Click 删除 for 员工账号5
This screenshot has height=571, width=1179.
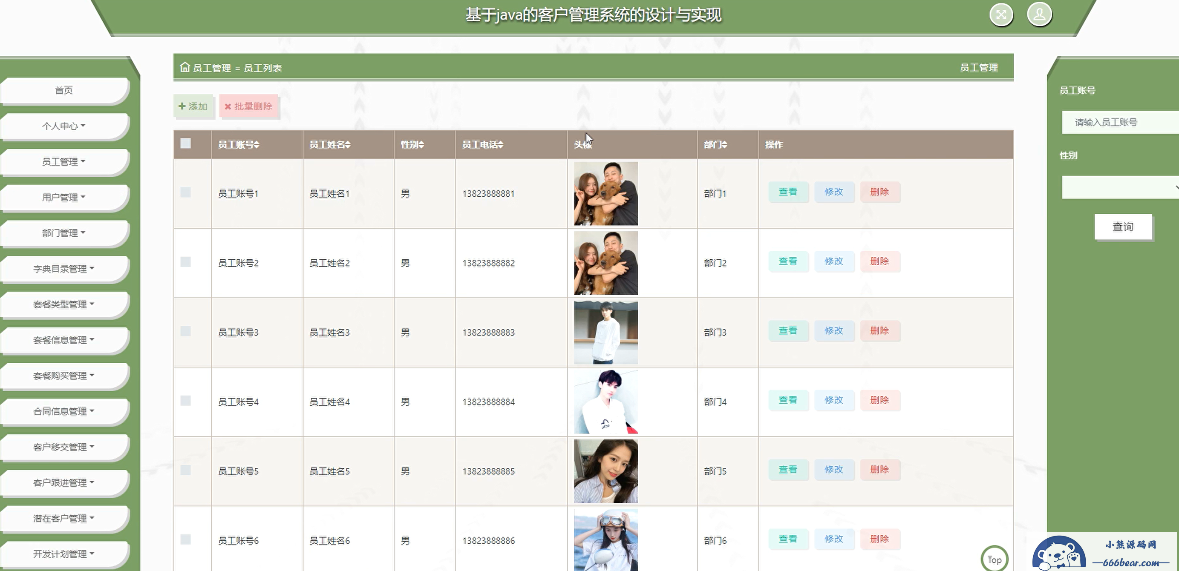880,470
